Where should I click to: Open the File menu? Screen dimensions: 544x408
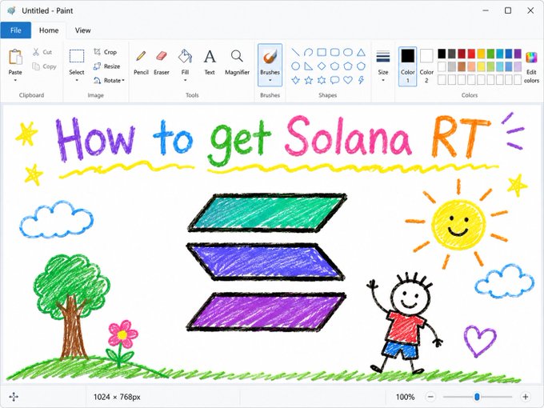coord(16,30)
